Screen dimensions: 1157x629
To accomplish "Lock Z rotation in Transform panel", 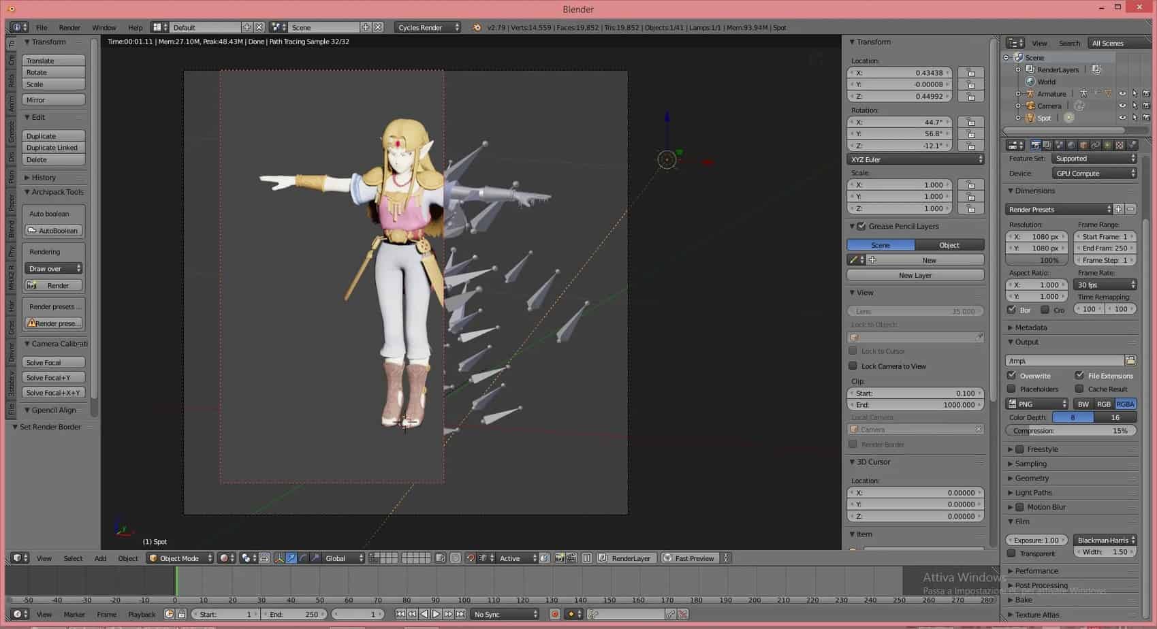I will (x=971, y=146).
